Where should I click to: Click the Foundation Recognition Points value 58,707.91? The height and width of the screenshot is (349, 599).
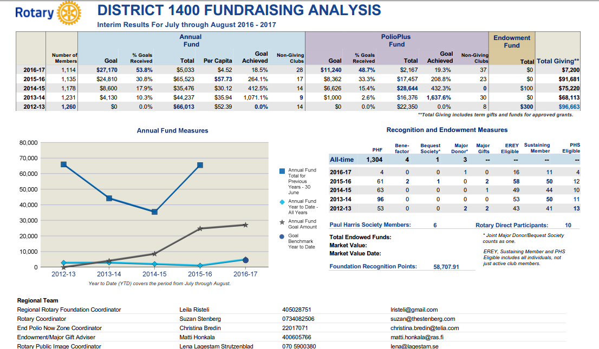click(x=446, y=267)
